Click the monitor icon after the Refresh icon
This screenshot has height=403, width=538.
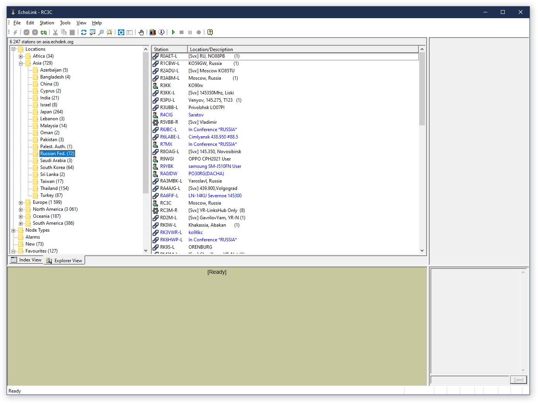pyautogui.click(x=93, y=32)
